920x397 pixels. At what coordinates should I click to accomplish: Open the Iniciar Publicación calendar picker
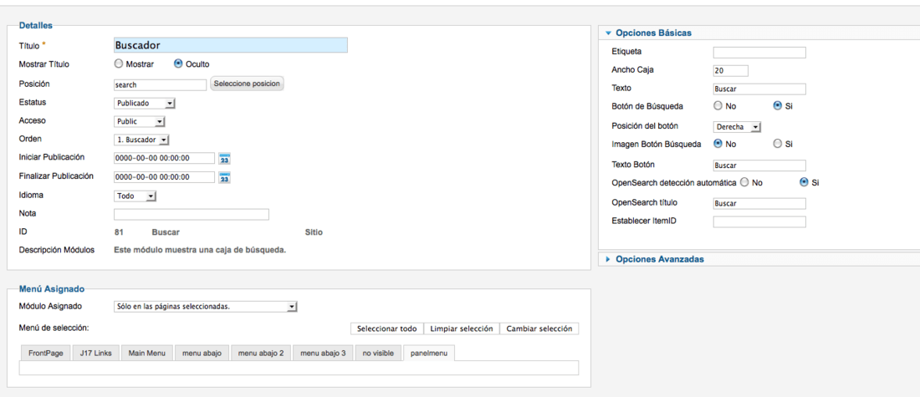[x=225, y=158]
